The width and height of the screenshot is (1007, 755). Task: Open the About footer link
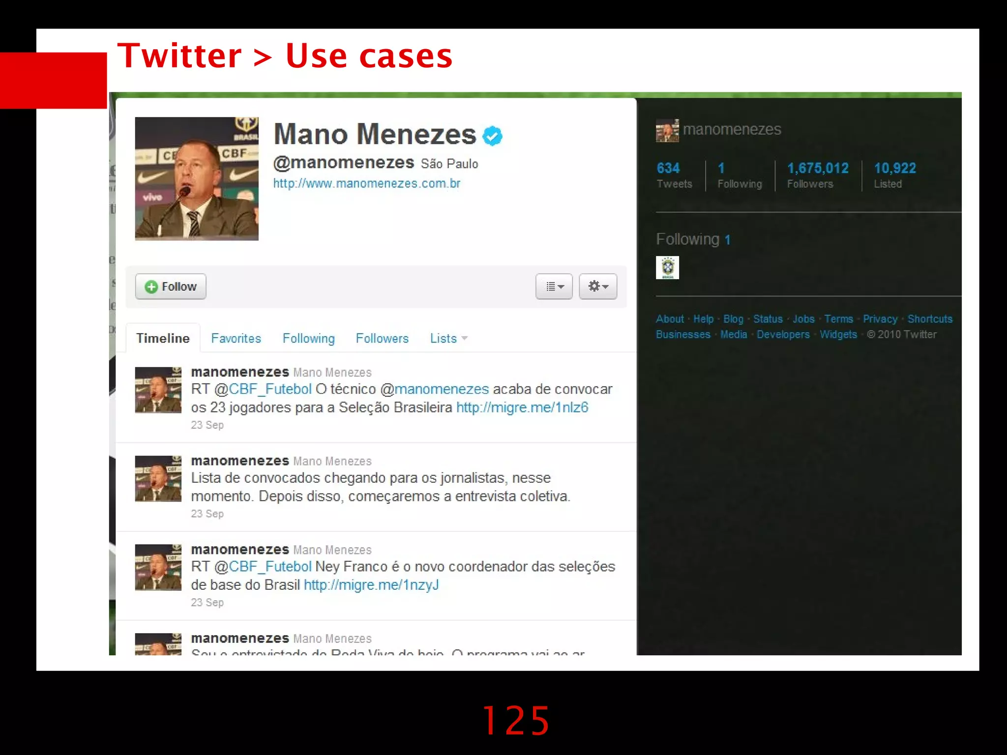tap(670, 319)
